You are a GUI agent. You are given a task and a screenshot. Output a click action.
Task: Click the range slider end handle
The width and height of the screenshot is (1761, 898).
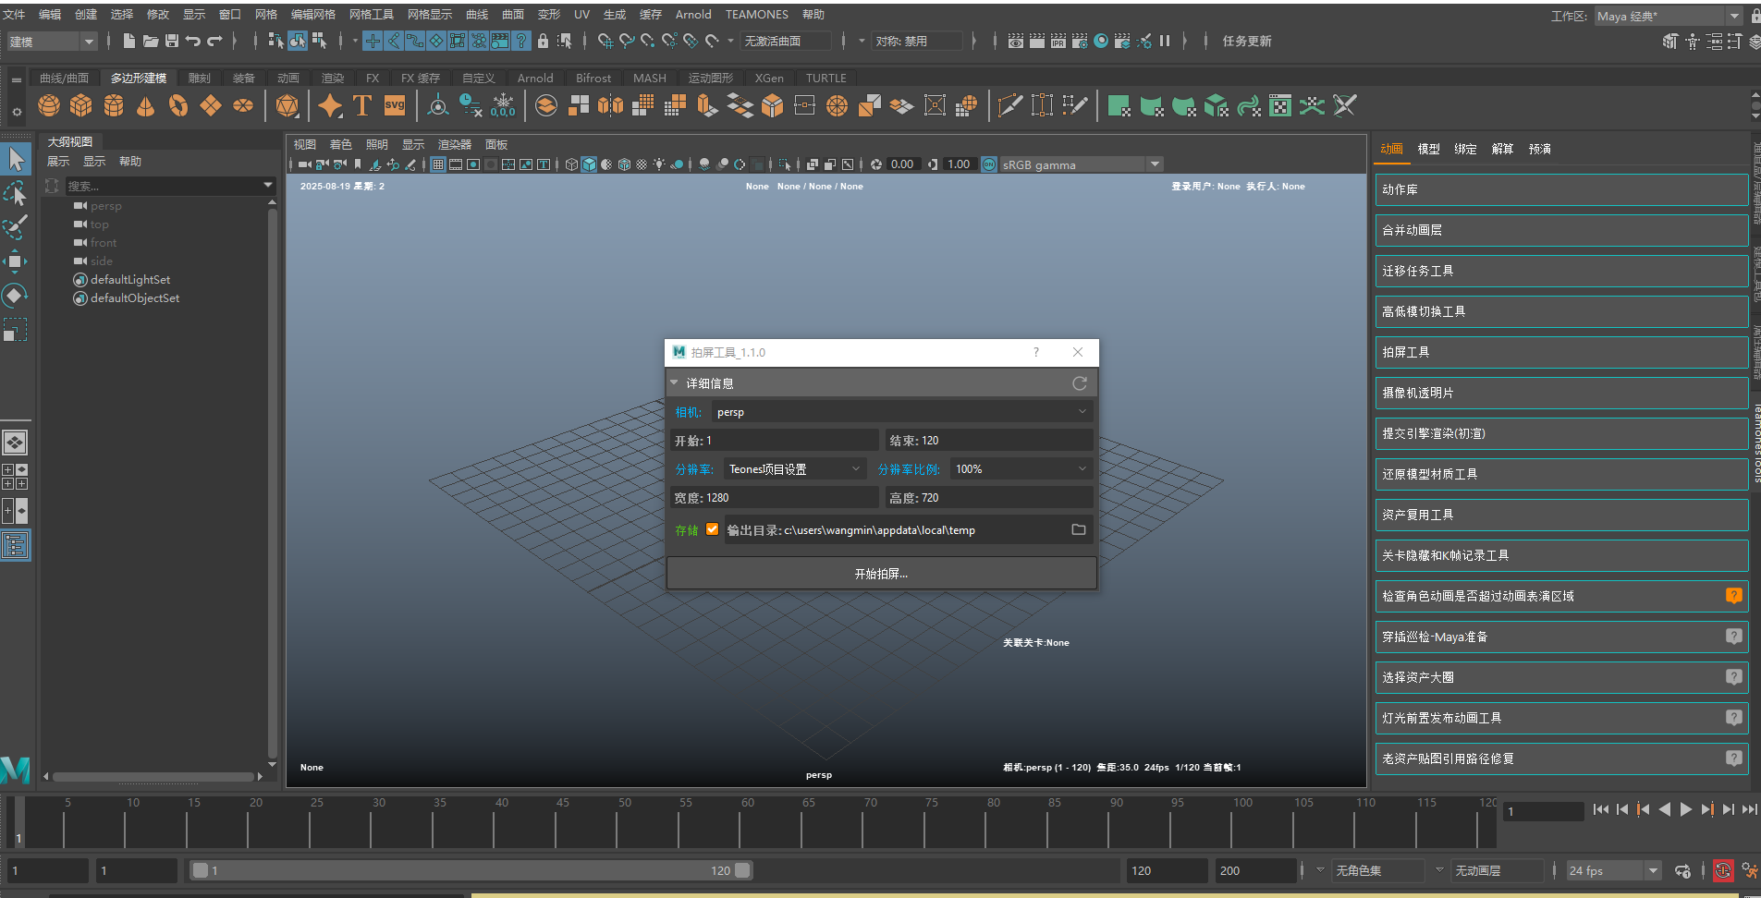[x=742, y=870]
